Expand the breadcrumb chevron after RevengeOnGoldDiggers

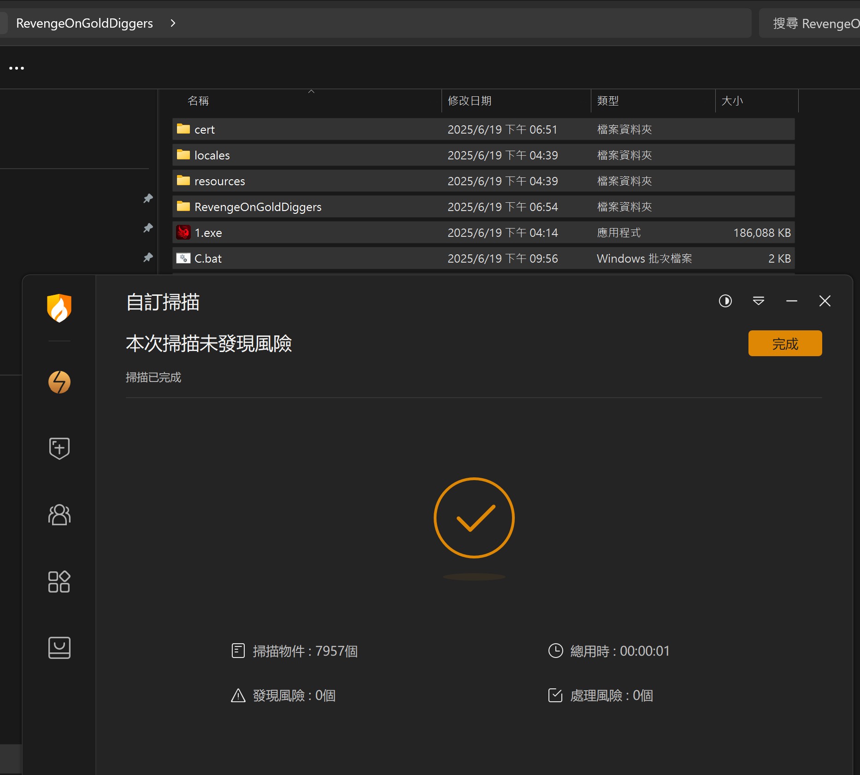click(173, 23)
